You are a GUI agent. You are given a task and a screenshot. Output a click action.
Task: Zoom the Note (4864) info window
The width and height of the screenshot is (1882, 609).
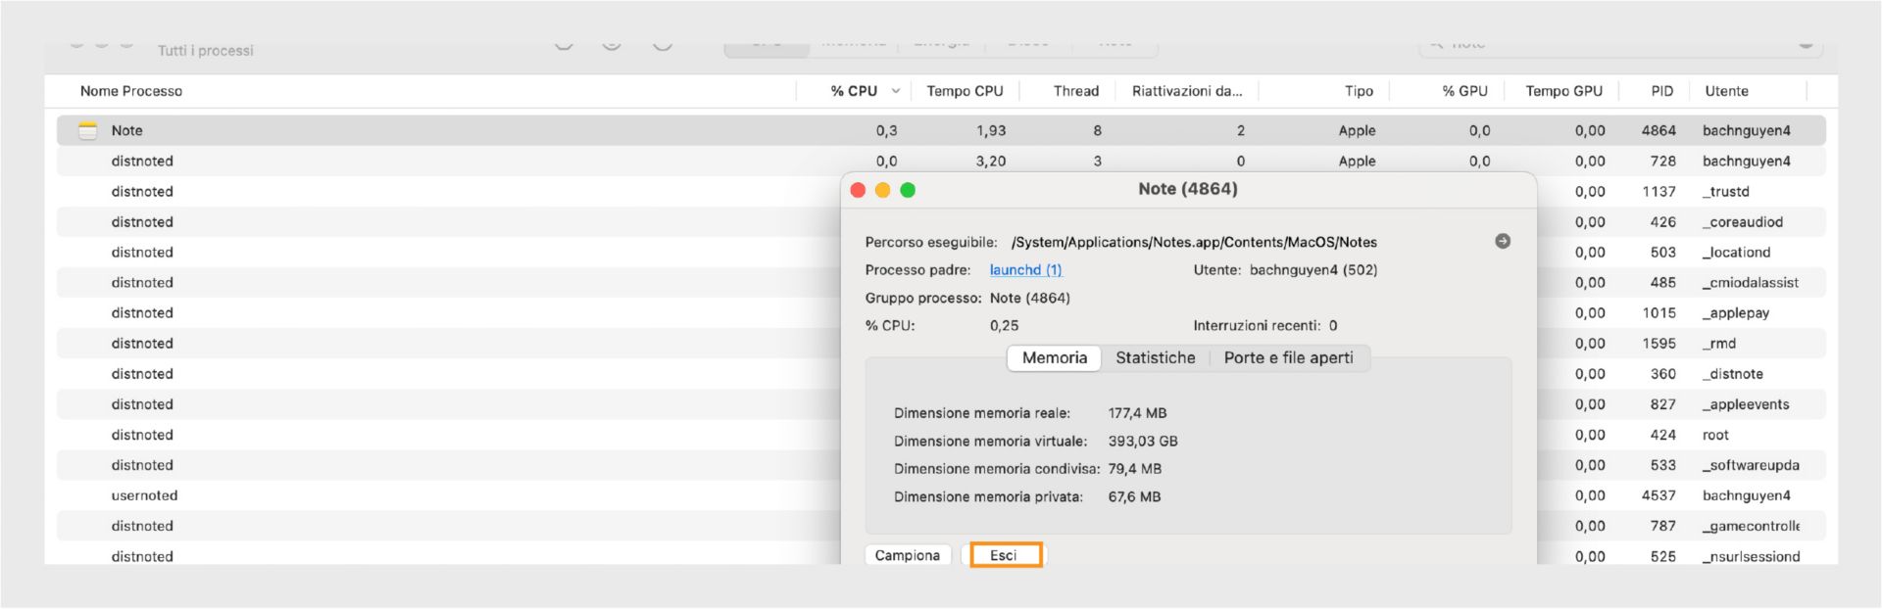[x=908, y=190]
